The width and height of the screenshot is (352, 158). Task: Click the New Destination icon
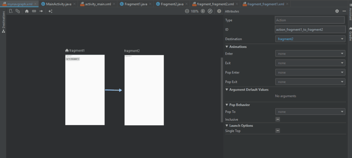pyautogui.click(x=11, y=11)
